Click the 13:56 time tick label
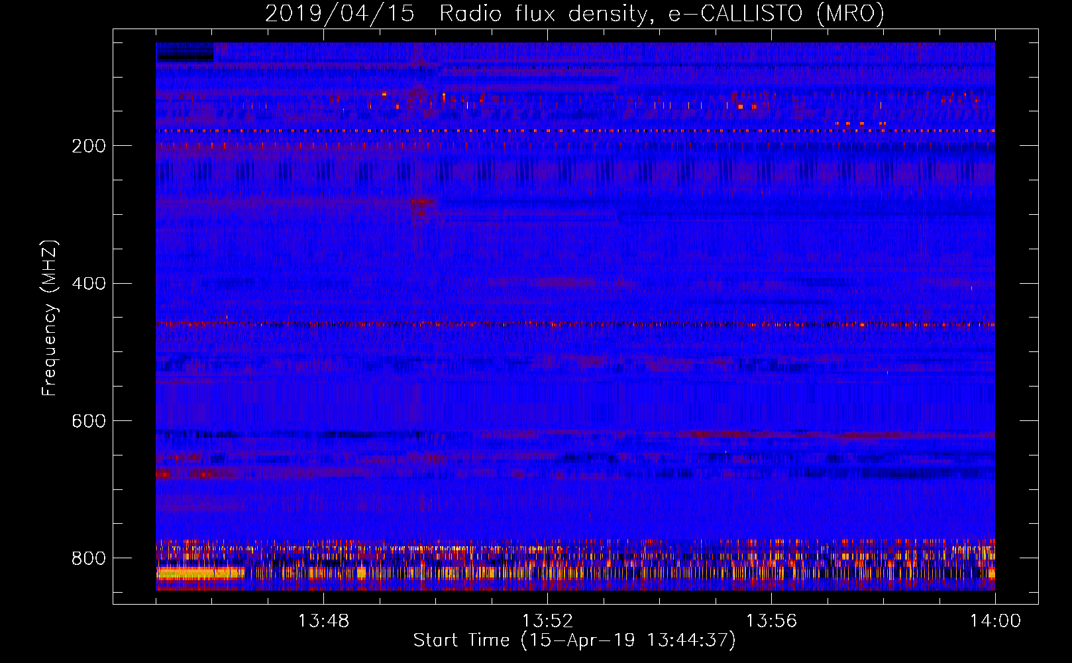This screenshot has width=1072, height=663. 771,621
